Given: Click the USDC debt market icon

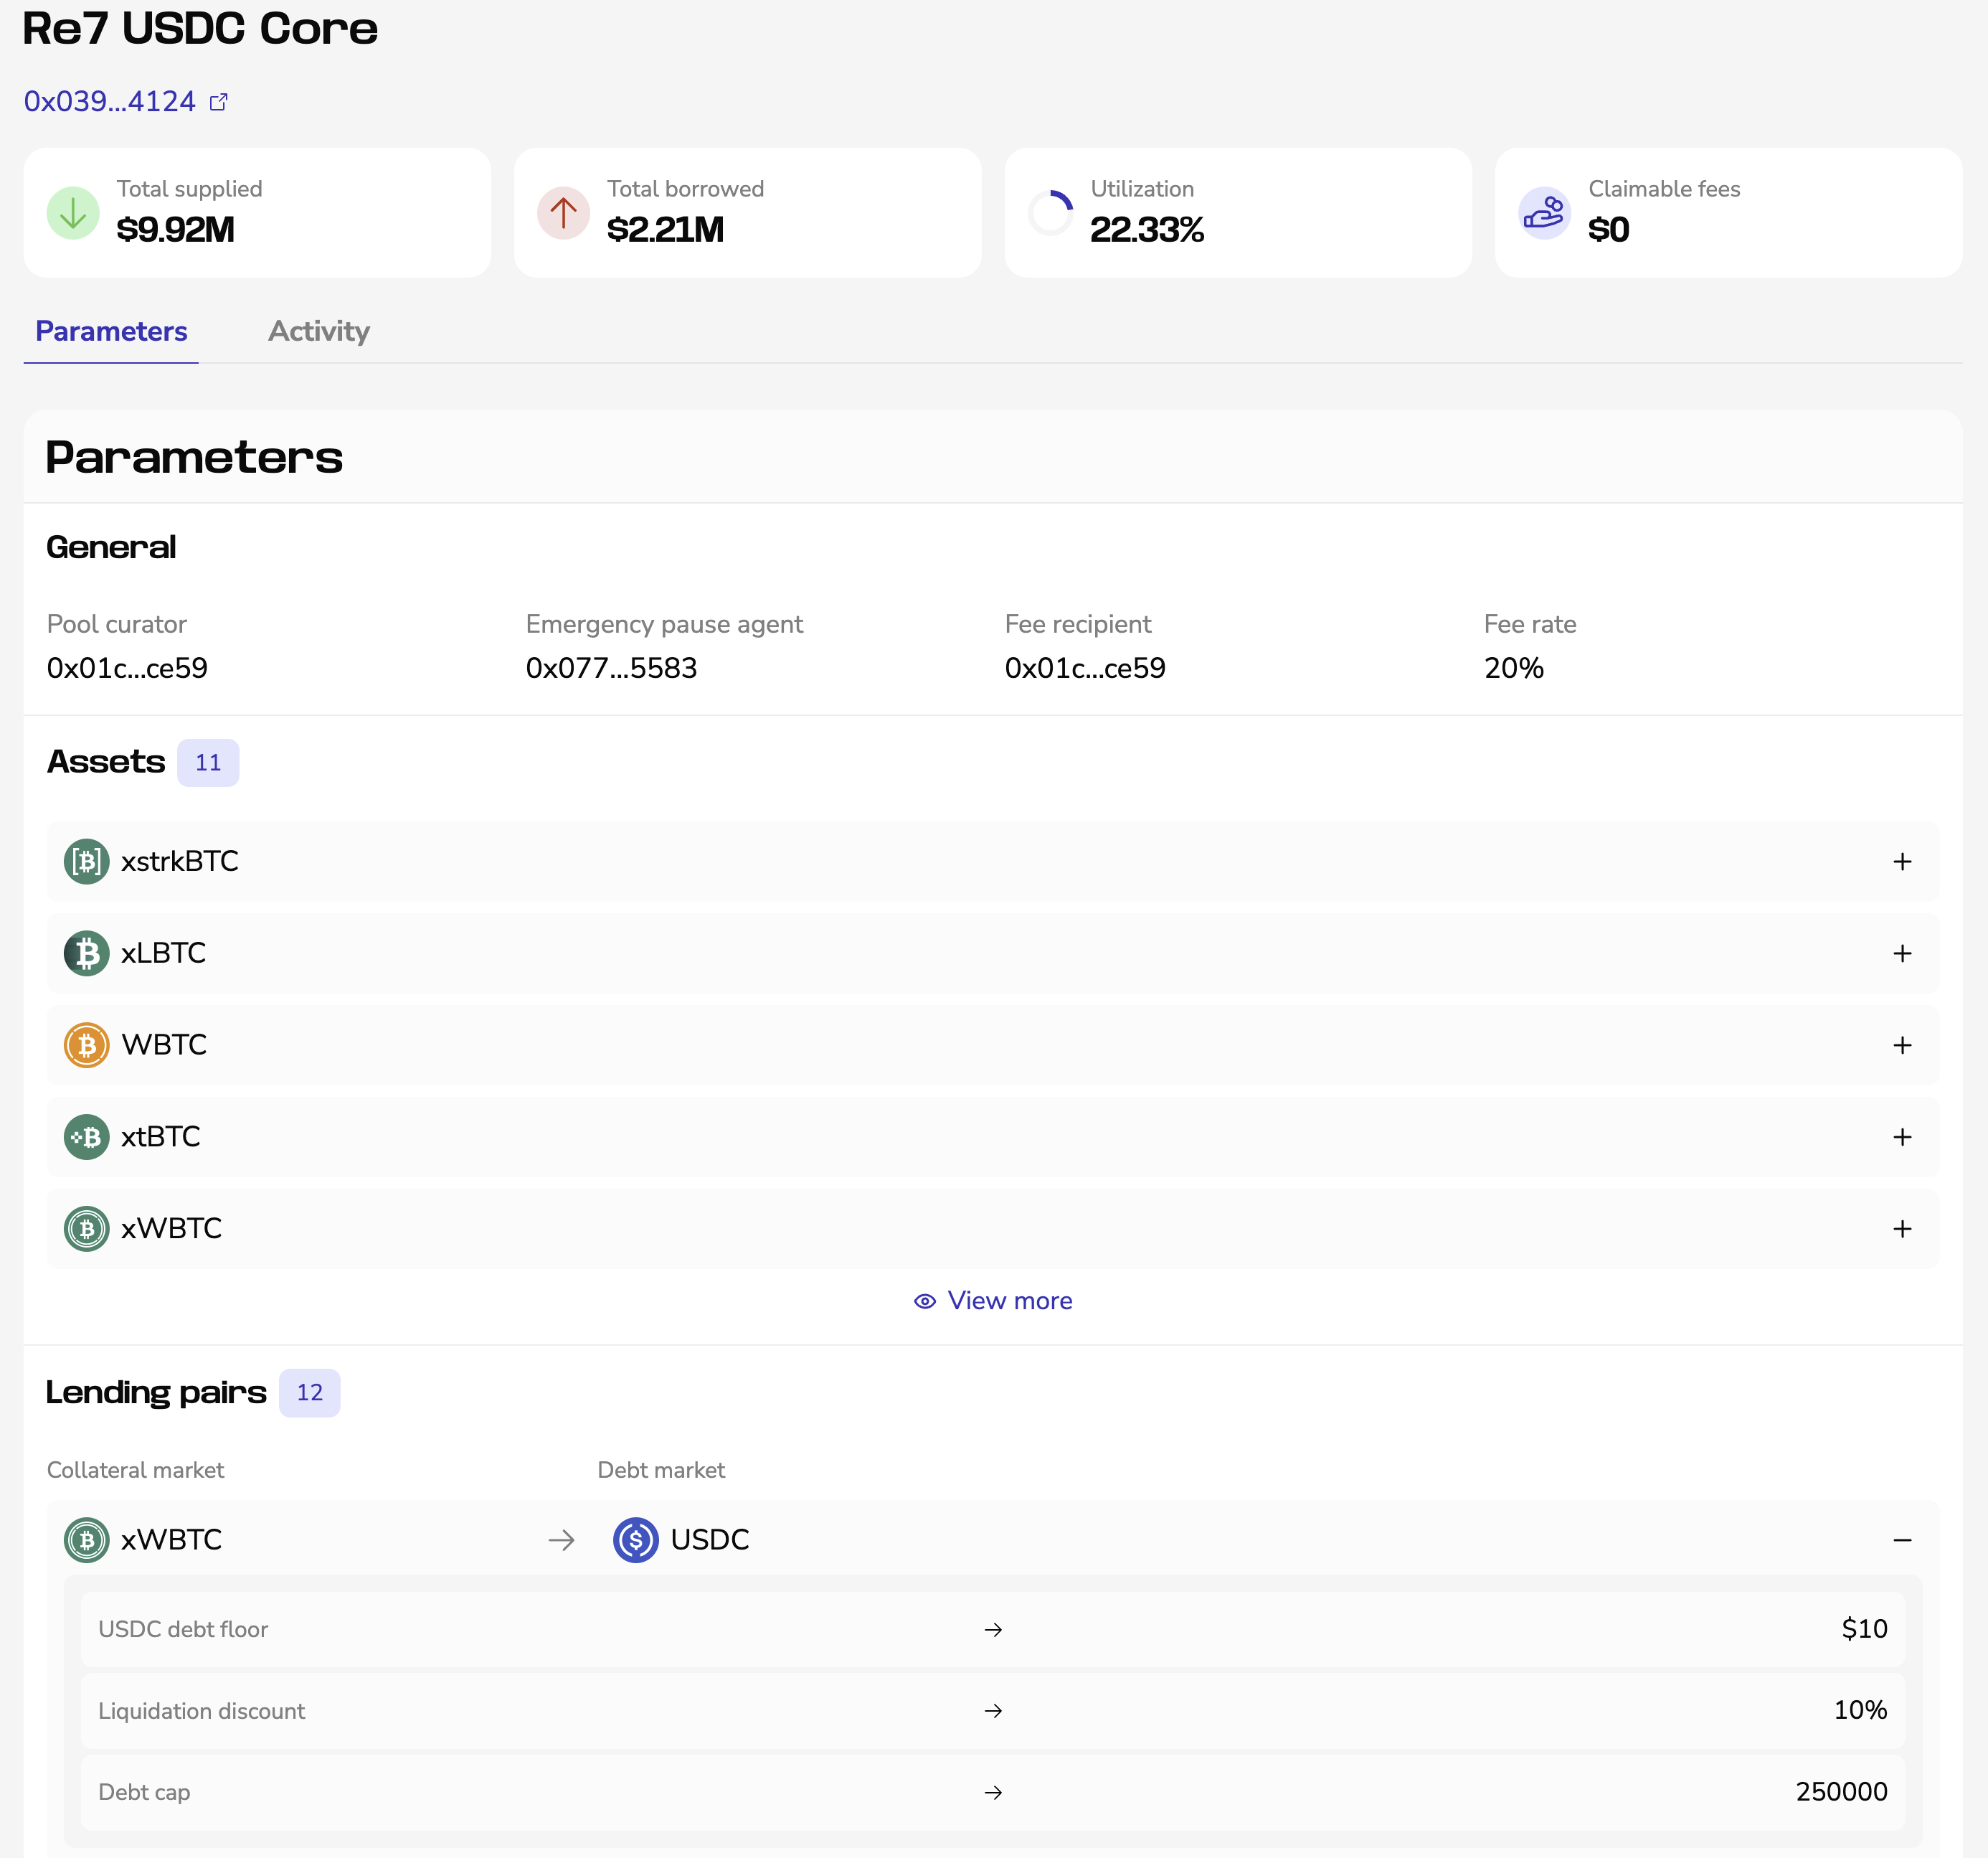Looking at the screenshot, I should [636, 1539].
